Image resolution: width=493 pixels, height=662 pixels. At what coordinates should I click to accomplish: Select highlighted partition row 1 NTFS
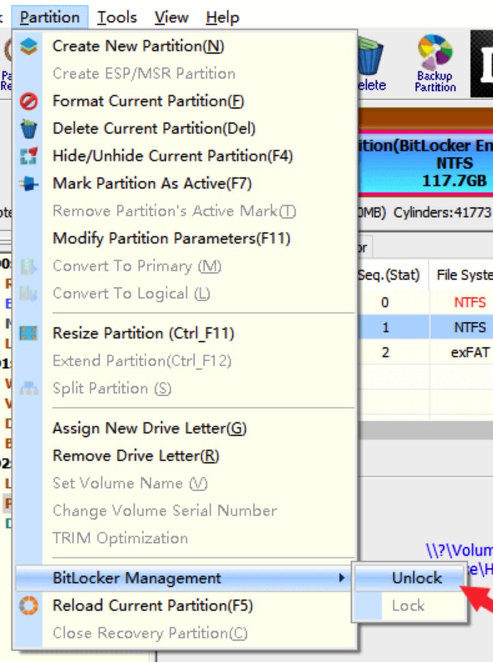426,327
